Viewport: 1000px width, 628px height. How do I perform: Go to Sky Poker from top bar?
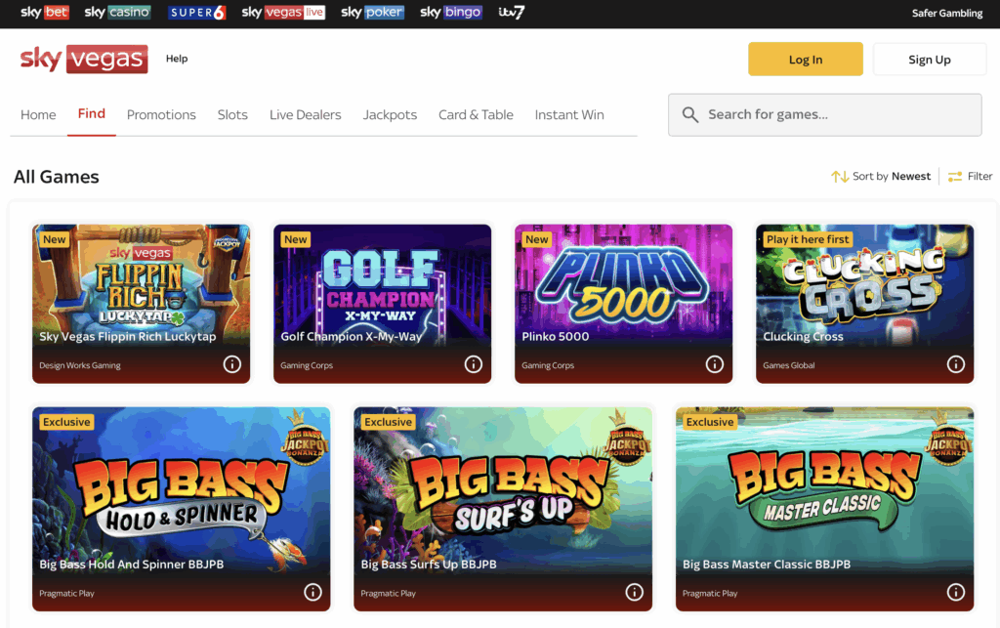click(372, 13)
